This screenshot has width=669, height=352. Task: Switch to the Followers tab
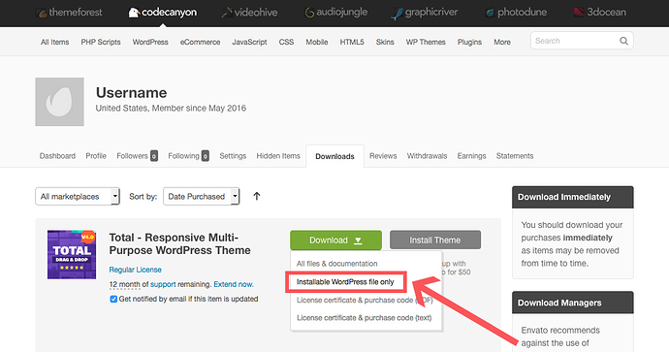pos(137,156)
